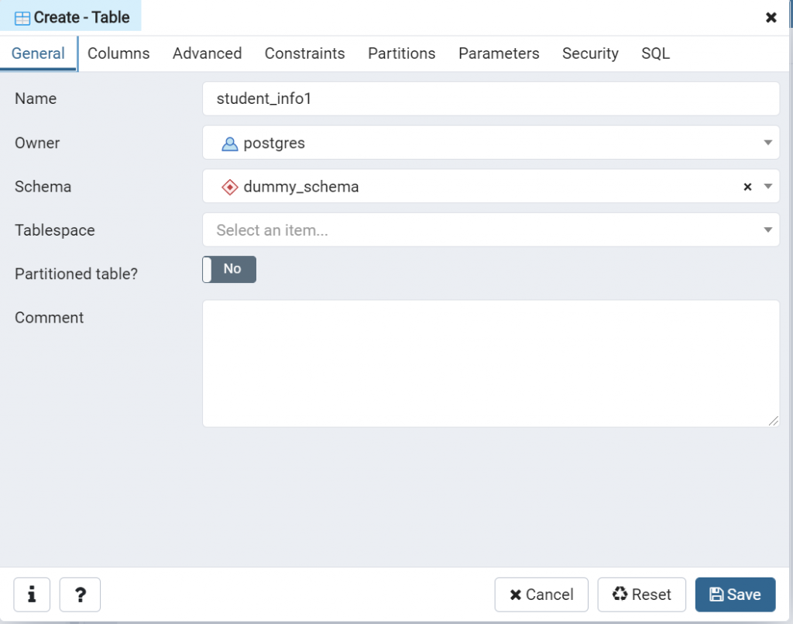
Task: Expand the Owner dropdown arrow
Action: coord(767,143)
